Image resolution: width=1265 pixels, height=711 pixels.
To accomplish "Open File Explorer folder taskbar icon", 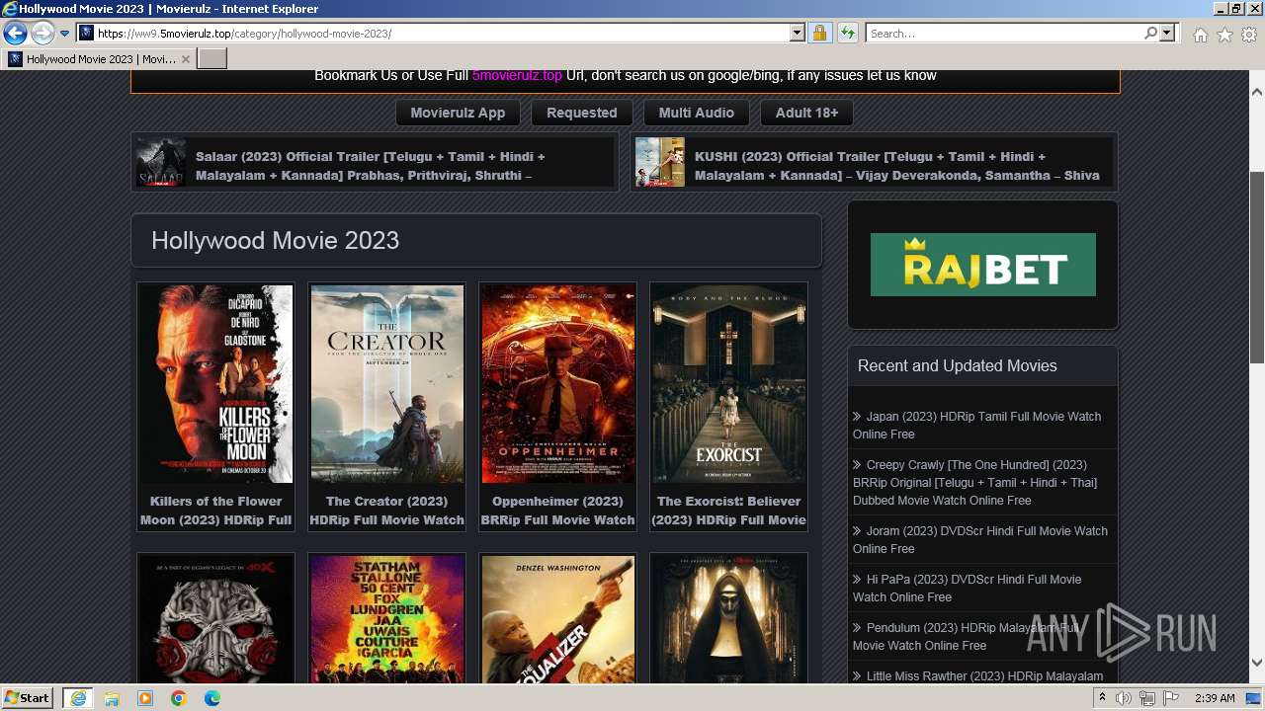I will pyautogui.click(x=112, y=698).
